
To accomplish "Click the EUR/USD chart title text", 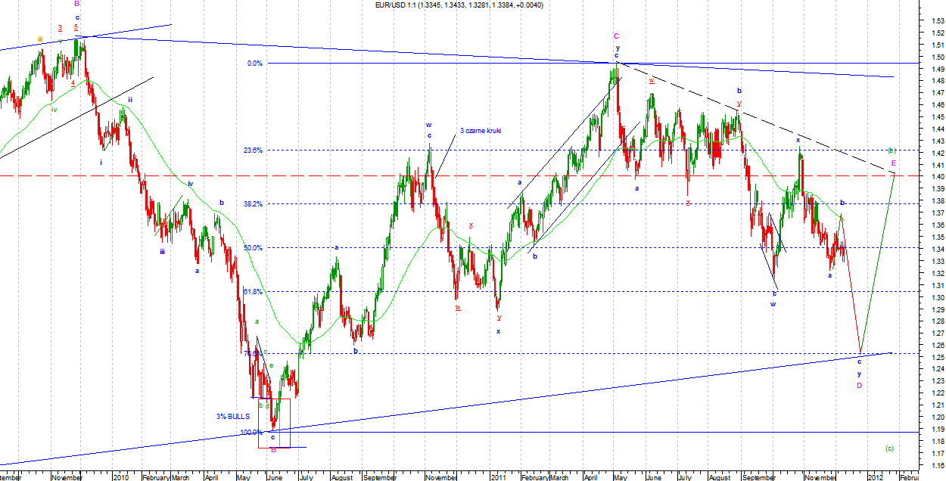I will tap(459, 5).
